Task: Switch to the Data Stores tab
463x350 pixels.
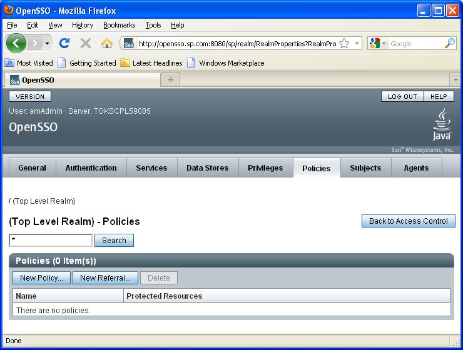Action: click(208, 167)
